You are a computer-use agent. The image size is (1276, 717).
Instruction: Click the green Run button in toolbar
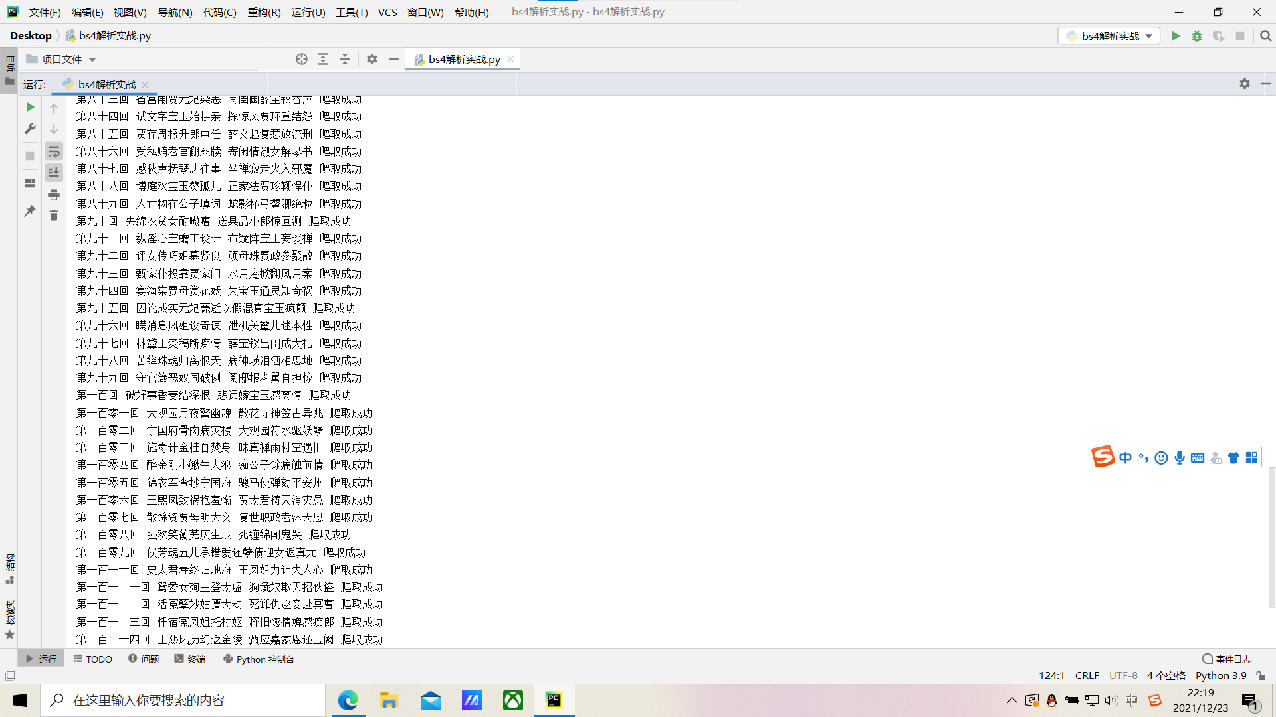pos(1176,36)
